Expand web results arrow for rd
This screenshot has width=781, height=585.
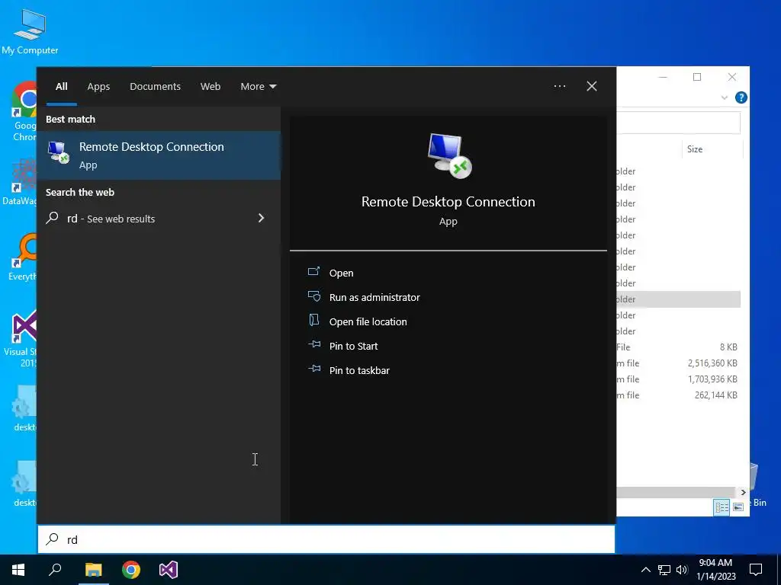click(x=261, y=218)
